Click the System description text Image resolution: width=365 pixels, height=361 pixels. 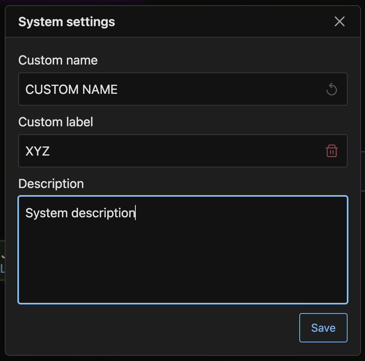(x=80, y=213)
